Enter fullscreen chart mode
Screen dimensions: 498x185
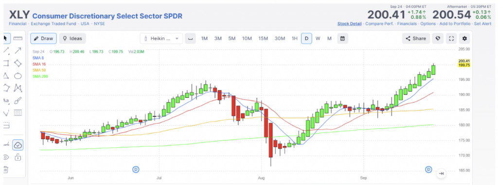click(451, 39)
